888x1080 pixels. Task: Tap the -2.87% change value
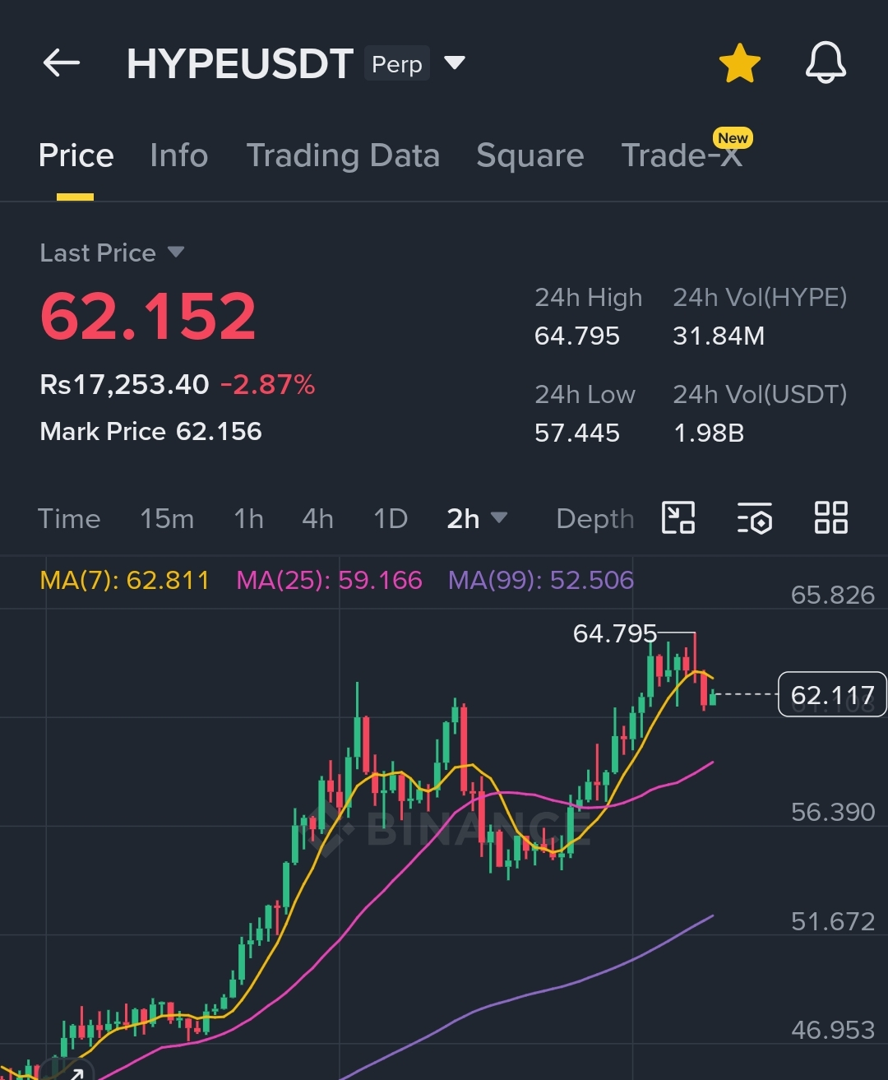click(267, 384)
